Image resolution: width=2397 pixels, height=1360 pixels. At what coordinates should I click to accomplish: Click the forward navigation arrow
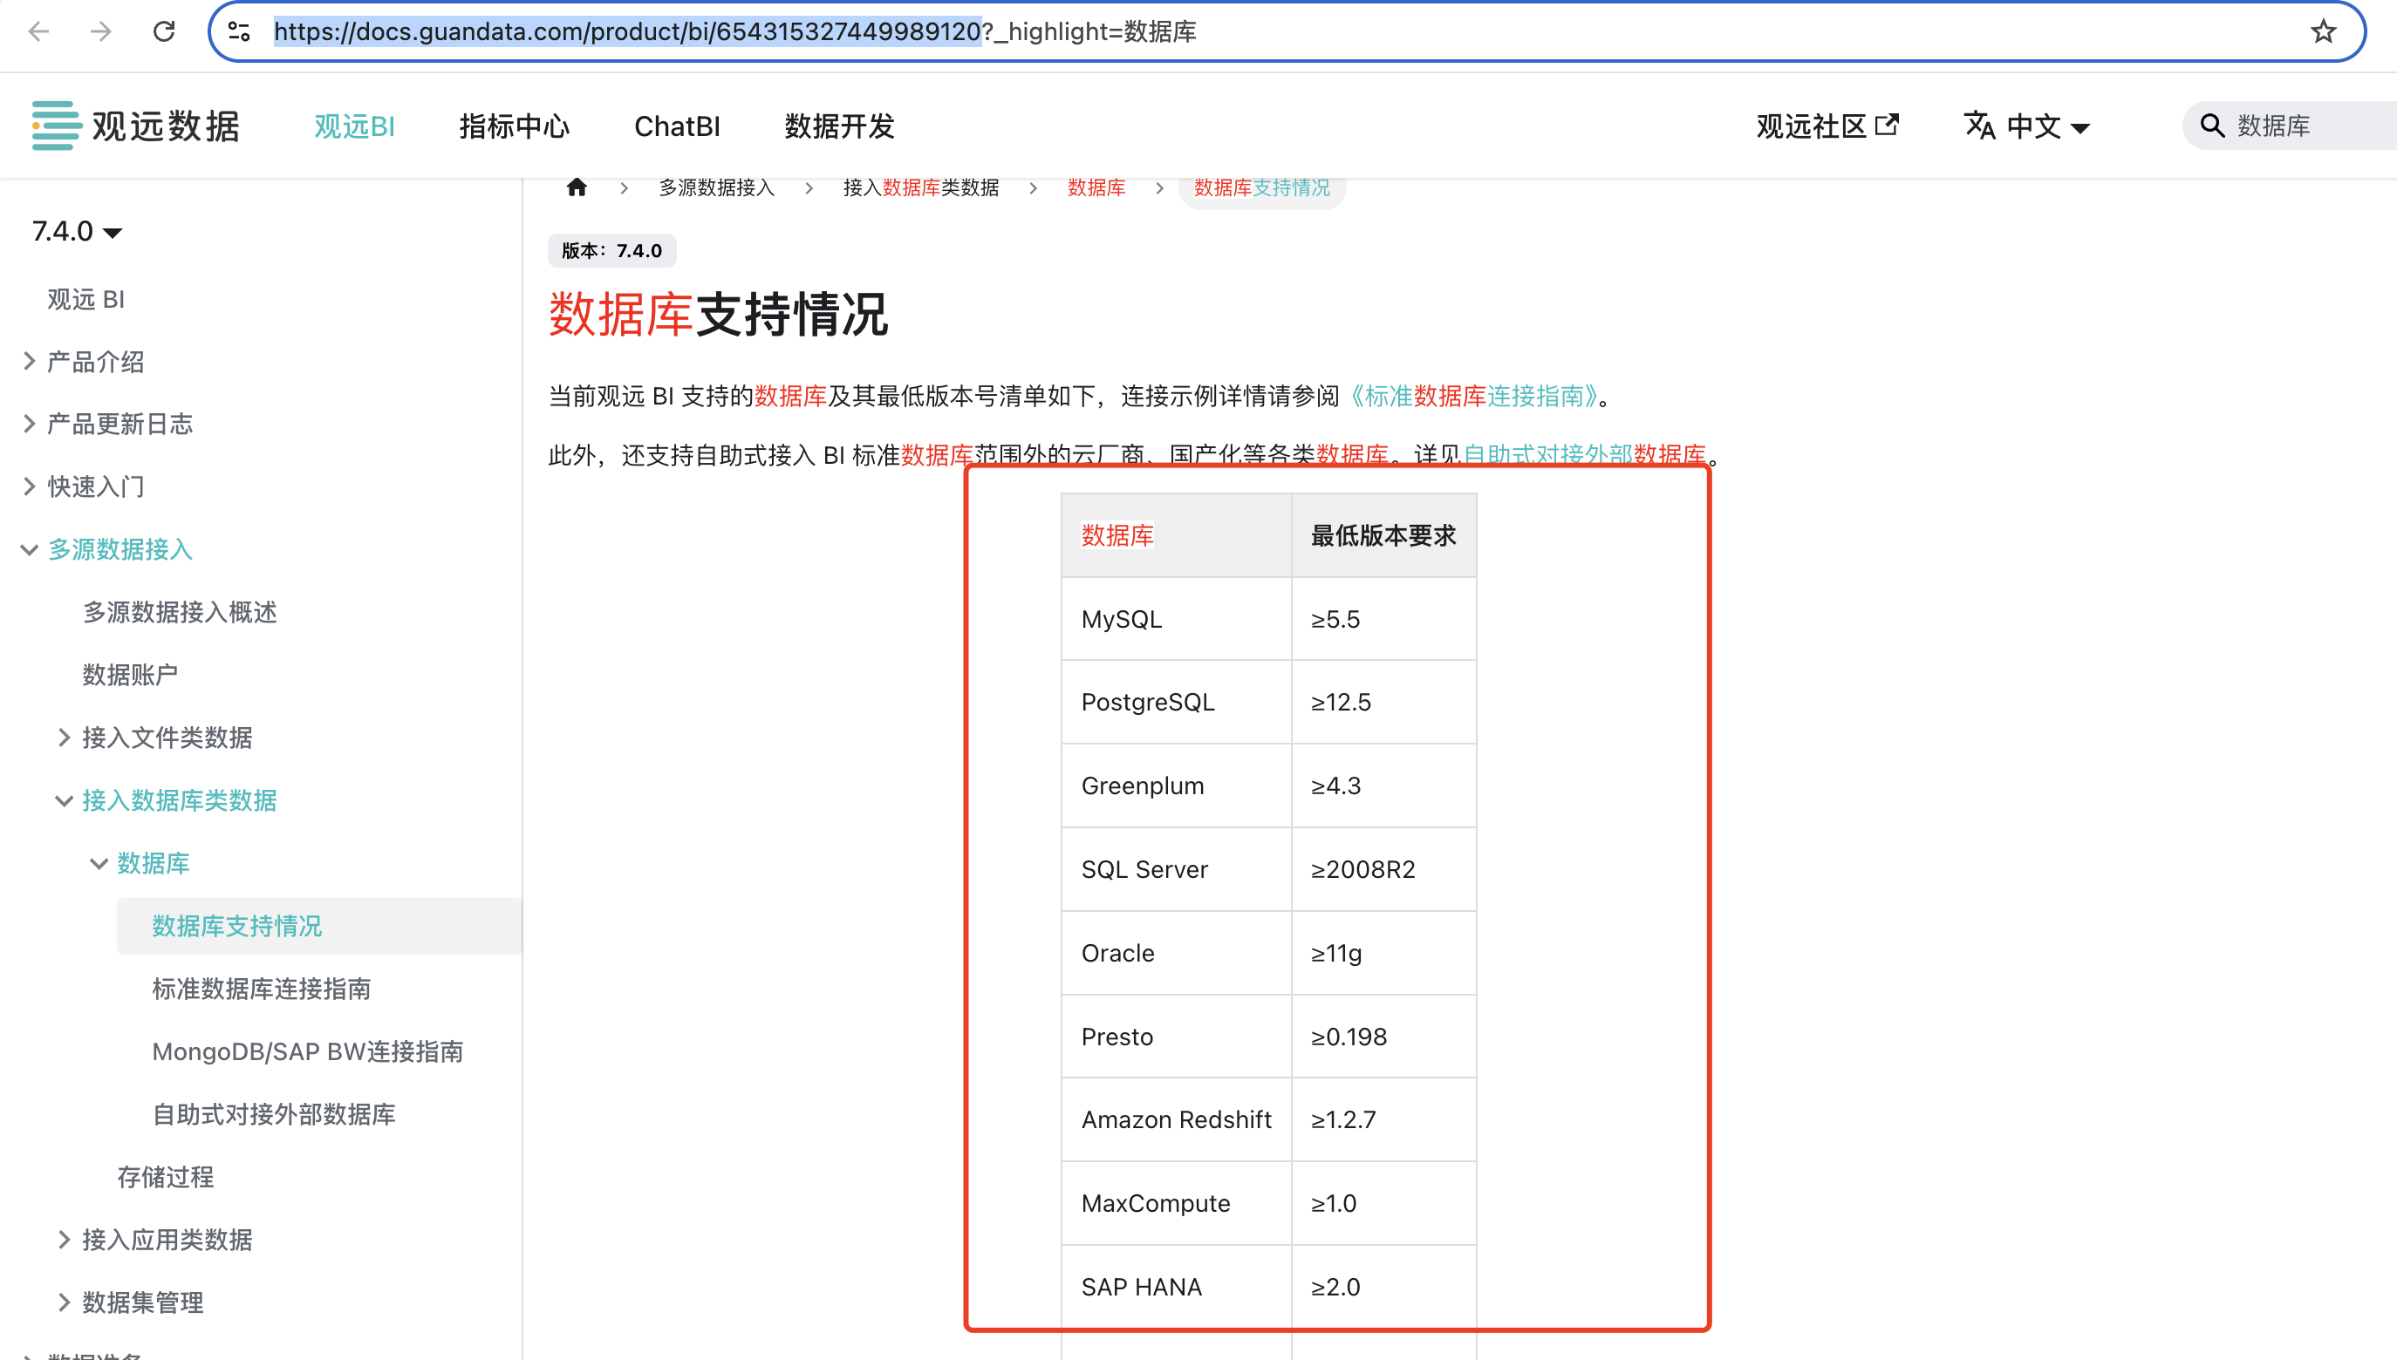click(x=100, y=31)
